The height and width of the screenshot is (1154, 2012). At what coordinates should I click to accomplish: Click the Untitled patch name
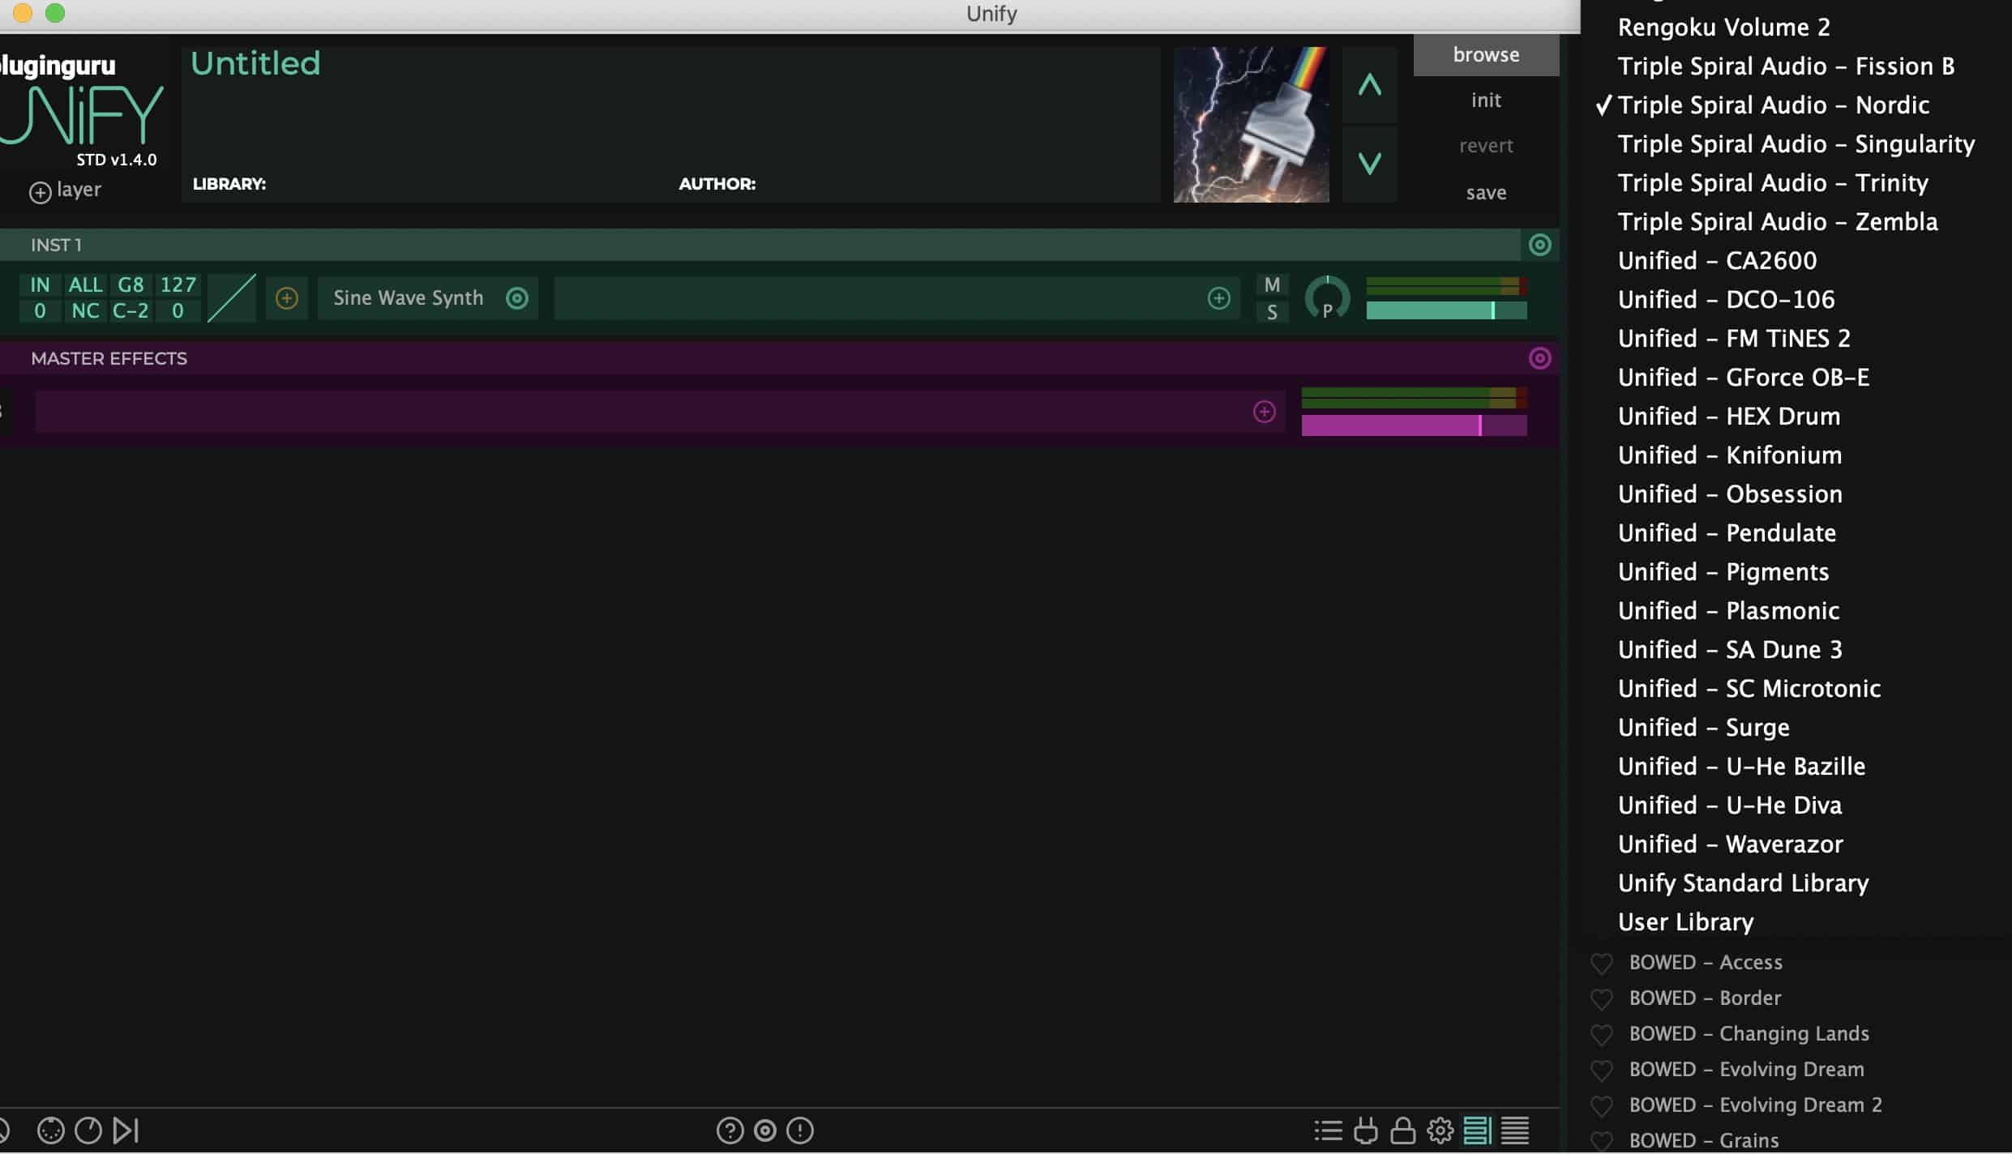pyautogui.click(x=255, y=63)
